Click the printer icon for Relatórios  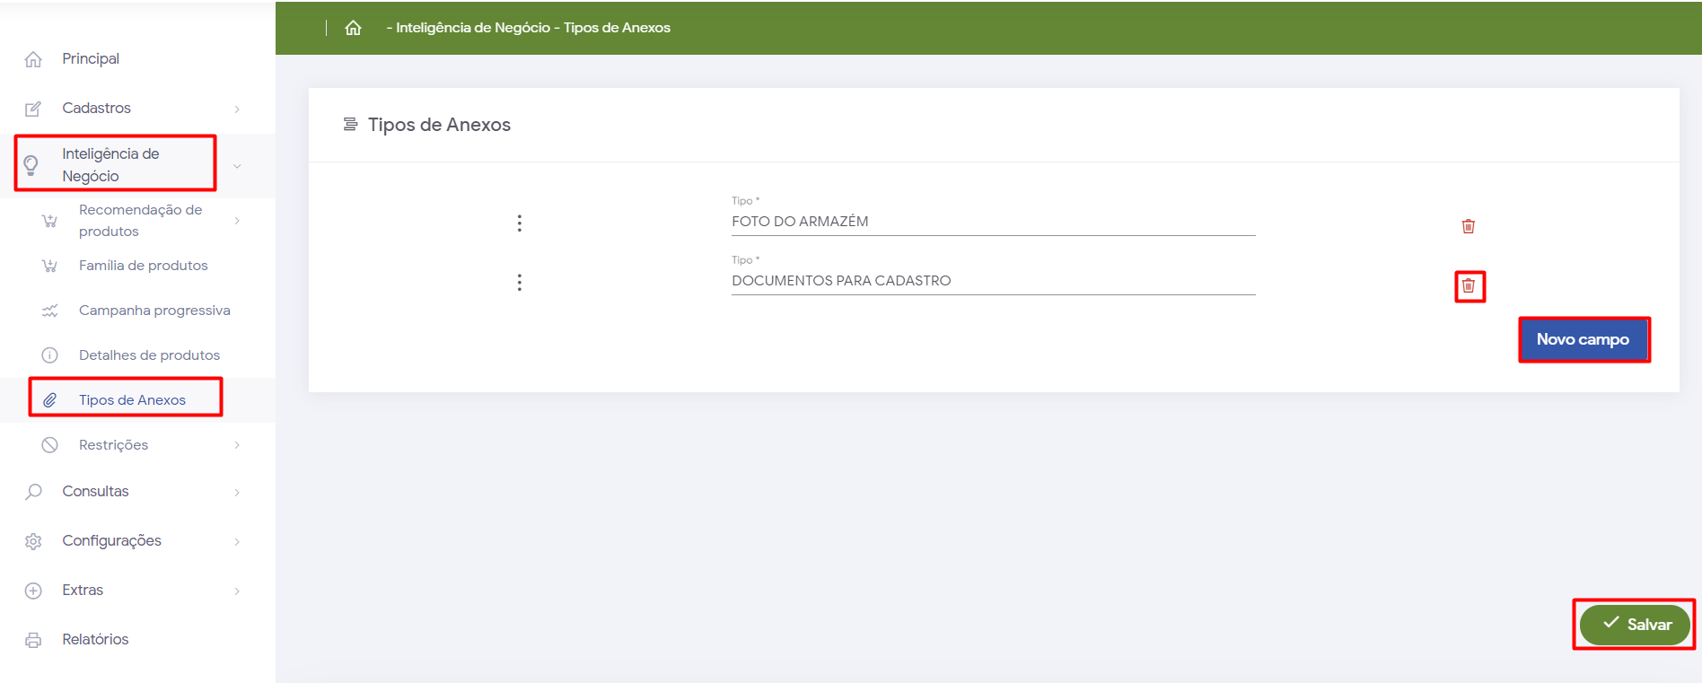click(33, 640)
